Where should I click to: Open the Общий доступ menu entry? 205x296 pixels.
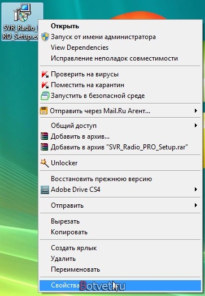coord(120,126)
